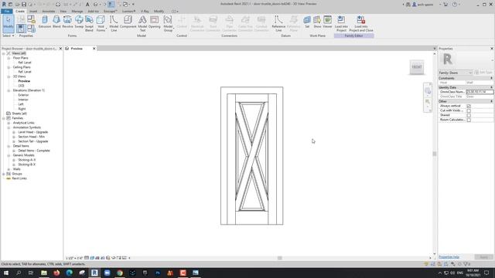This screenshot has width=495, height=278.
Task: Select the Modify tool in the ribbon
Action: click(x=9, y=23)
